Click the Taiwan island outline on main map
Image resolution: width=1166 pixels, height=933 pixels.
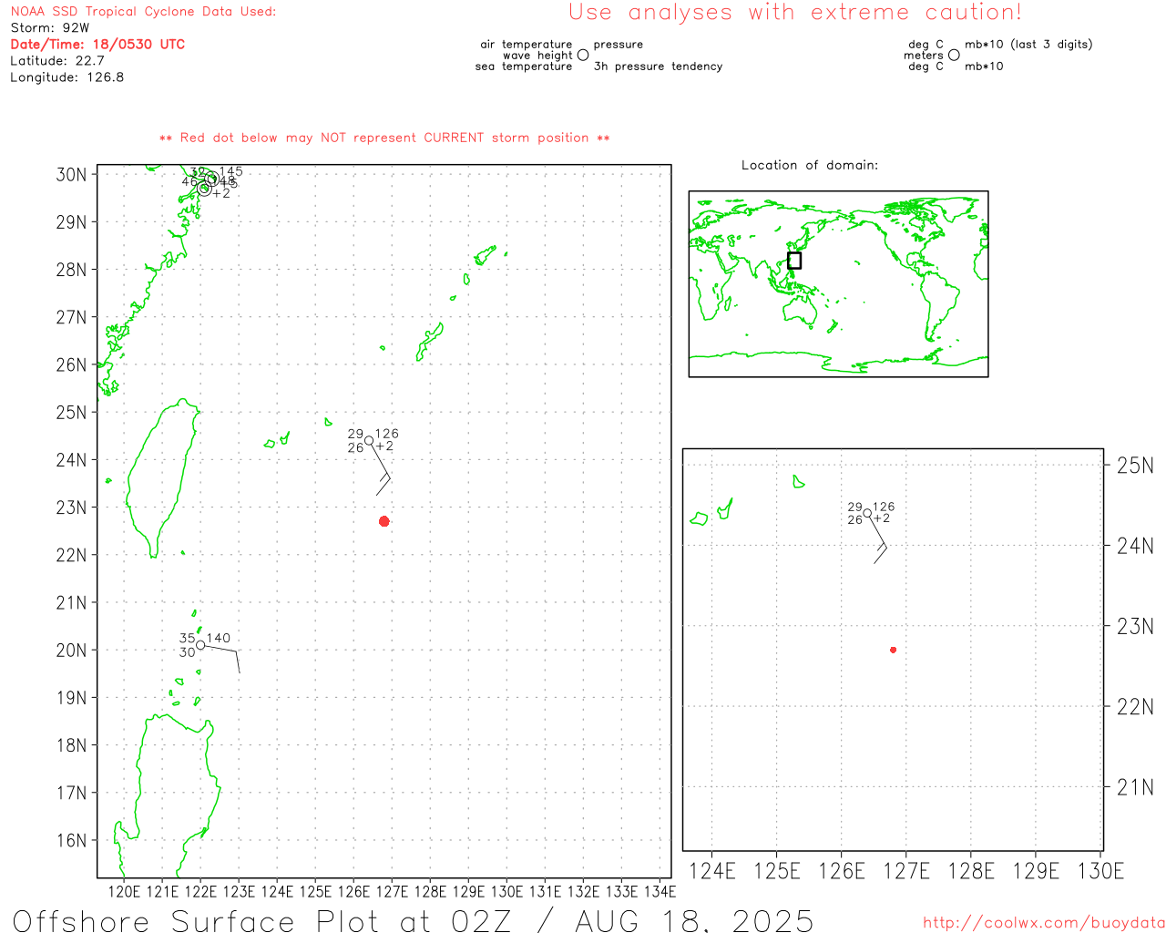pos(162,477)
